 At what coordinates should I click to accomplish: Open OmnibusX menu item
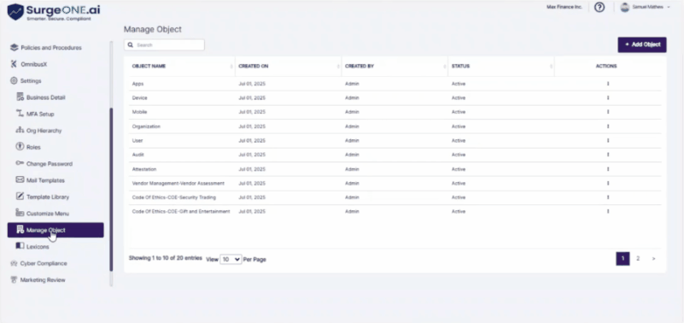(33, 64)
